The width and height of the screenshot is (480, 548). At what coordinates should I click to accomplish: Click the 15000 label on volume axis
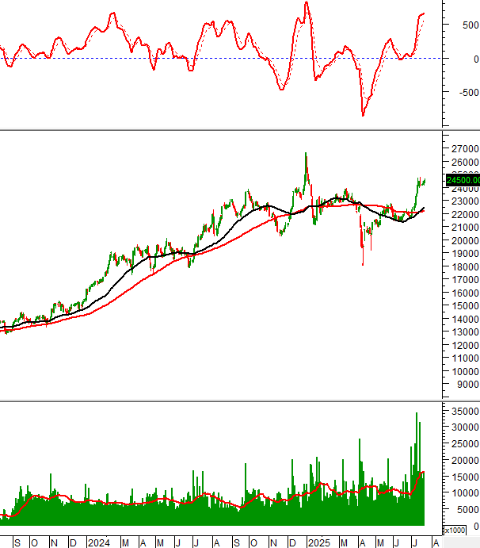465,477
